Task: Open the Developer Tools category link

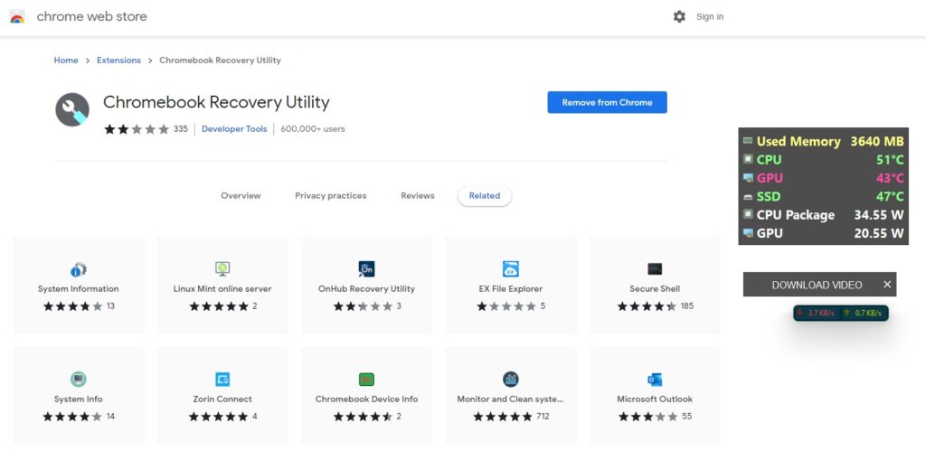Action: pos(234,128)
